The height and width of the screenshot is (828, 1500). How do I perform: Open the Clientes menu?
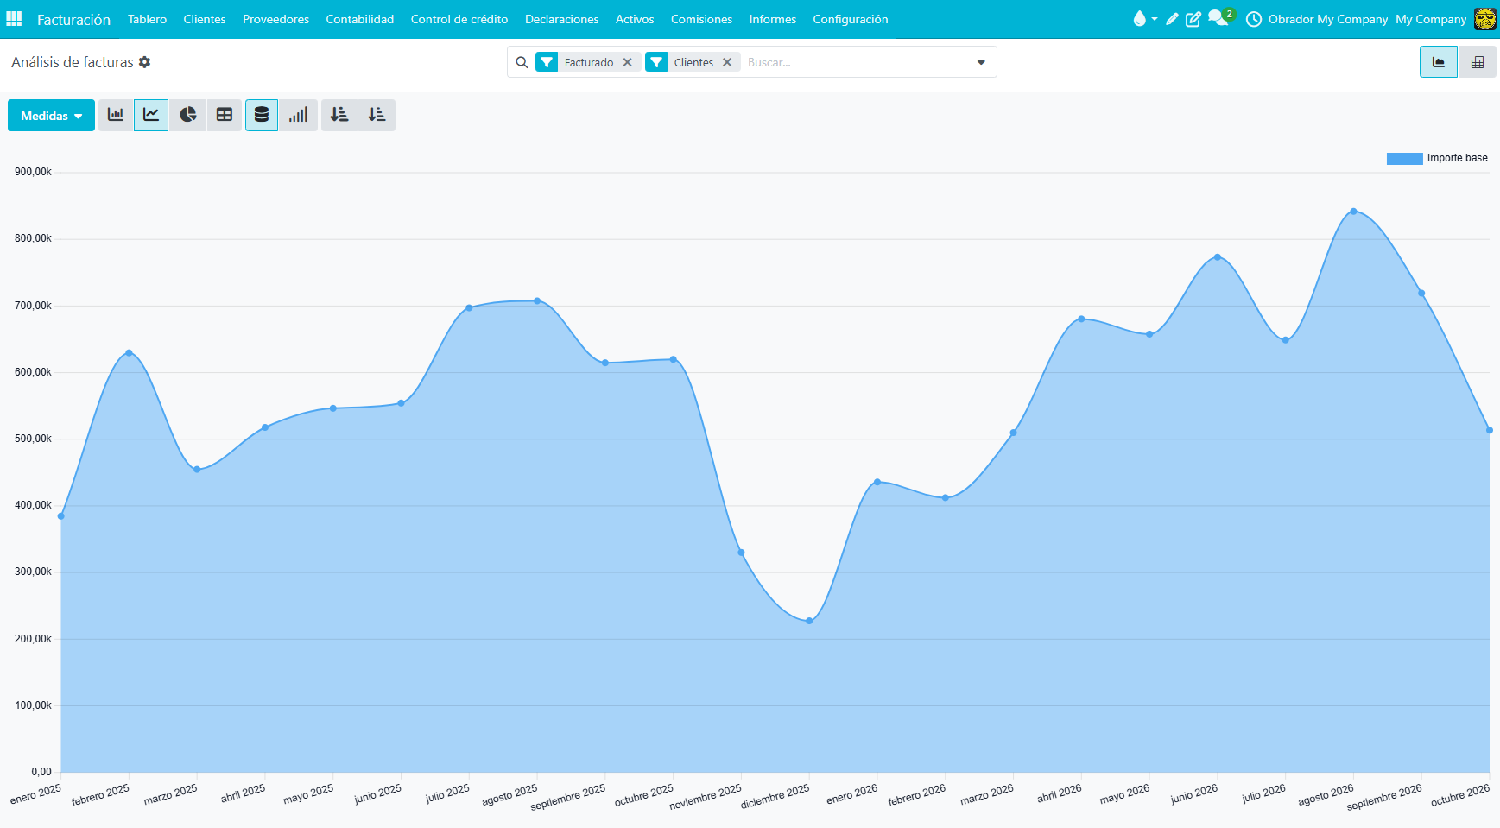(205, 19)
